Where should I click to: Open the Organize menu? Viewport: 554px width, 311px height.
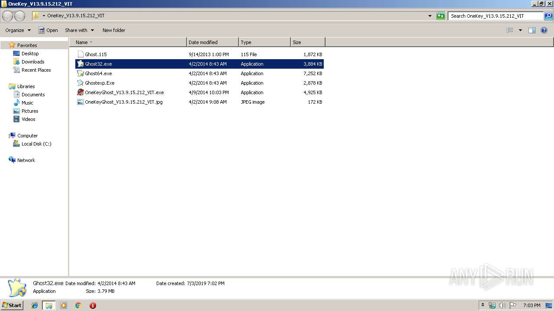[18, 30]
